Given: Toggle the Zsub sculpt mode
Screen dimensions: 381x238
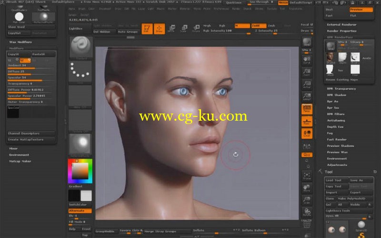Looking at the screenshot, I should 271,26.
